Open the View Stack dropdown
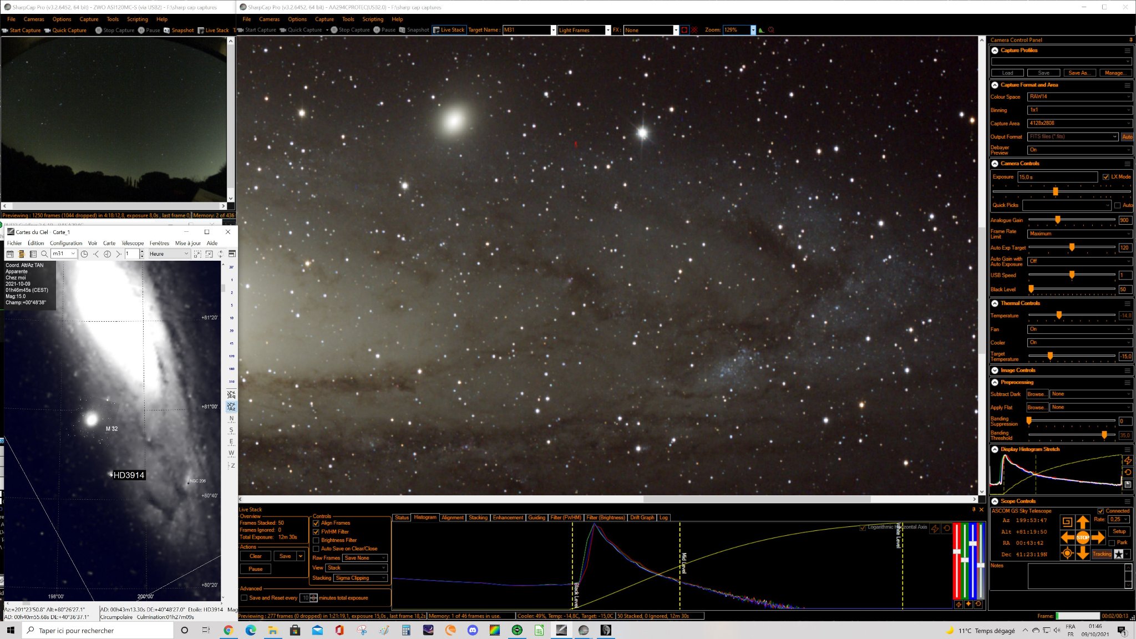This screenshot has width=1136, height=639. tap(356, 568)
